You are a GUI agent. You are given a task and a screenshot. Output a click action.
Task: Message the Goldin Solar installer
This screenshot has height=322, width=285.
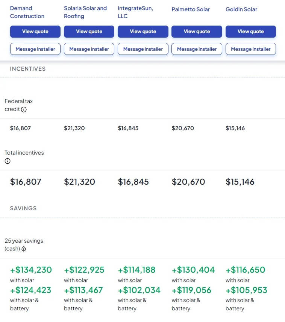pos(250,49)
